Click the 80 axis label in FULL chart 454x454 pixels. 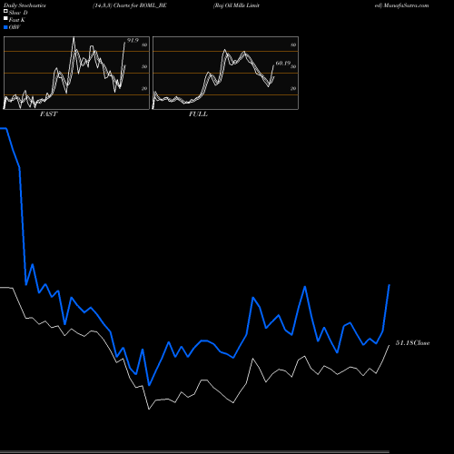[x=293, y=44]
